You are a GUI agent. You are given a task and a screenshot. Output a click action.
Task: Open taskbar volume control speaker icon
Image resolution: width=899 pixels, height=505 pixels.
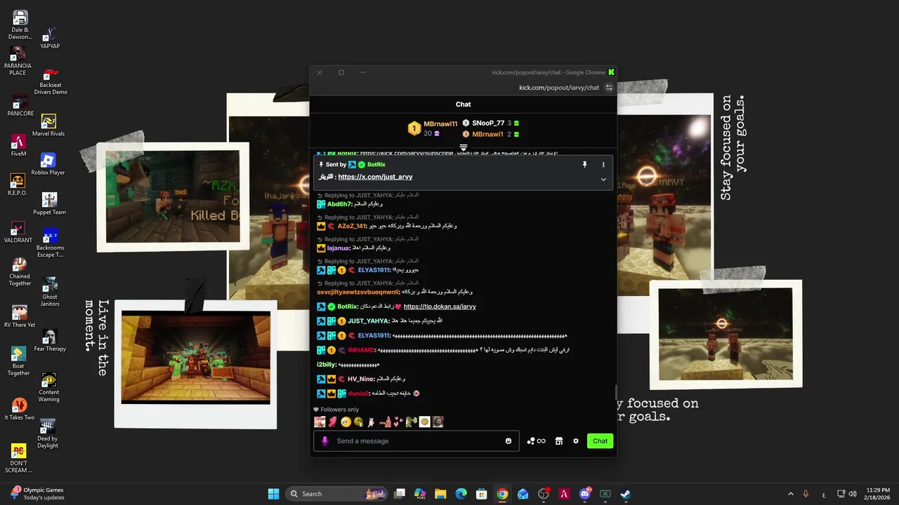pyautogui.click(x=853, y=494)
